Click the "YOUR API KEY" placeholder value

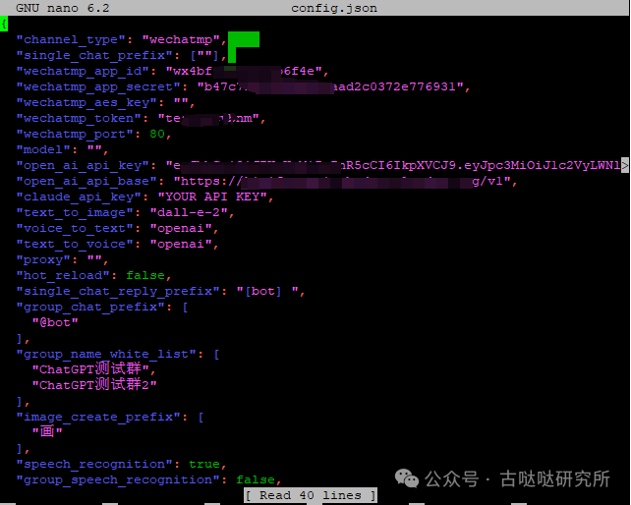coord(212,196)
